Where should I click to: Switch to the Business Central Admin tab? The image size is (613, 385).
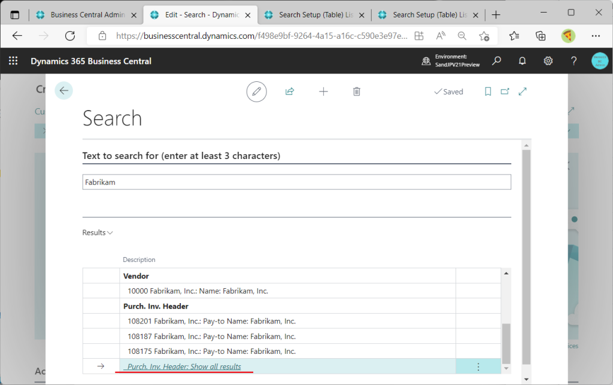coord(87,15)
